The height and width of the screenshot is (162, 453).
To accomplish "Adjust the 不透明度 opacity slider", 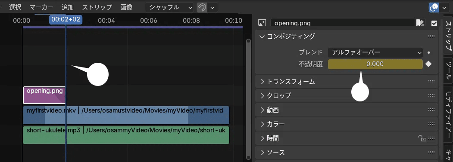I will pyautogui.click(x=375, y=64).
